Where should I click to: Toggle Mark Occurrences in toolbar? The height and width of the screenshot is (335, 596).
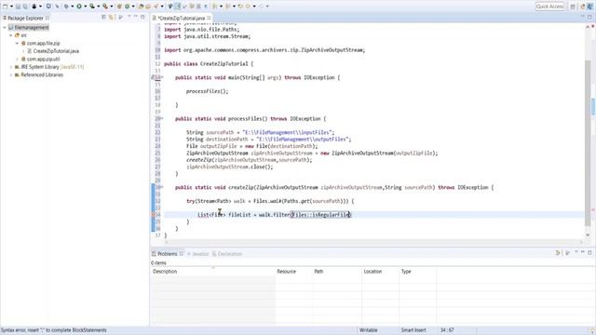click(178, 7)
